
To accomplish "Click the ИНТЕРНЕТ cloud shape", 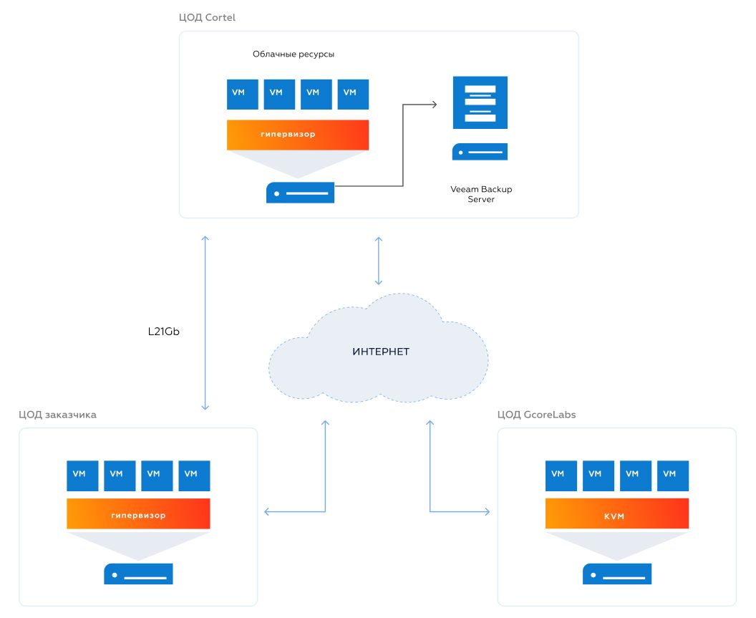I will coord(379,352).
